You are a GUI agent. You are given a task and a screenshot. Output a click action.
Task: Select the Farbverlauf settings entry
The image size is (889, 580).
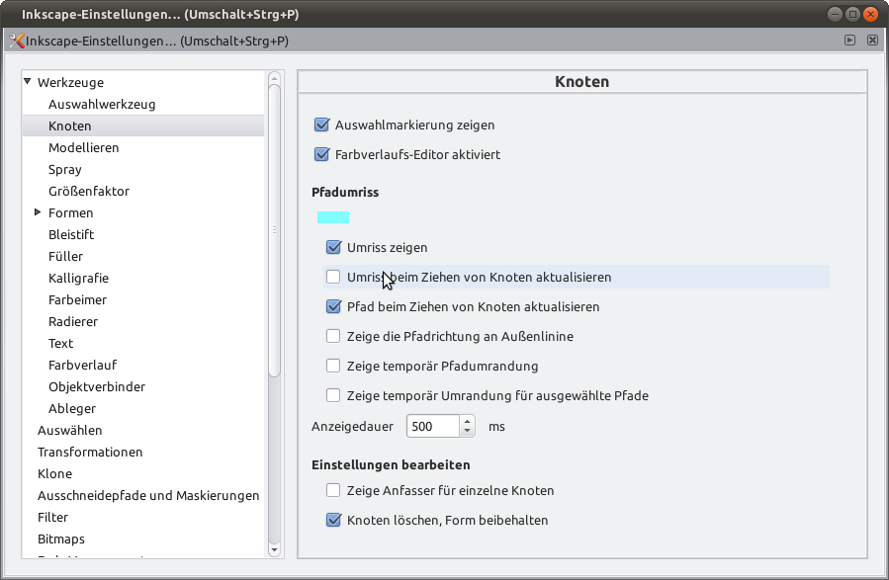coord(81,365)
